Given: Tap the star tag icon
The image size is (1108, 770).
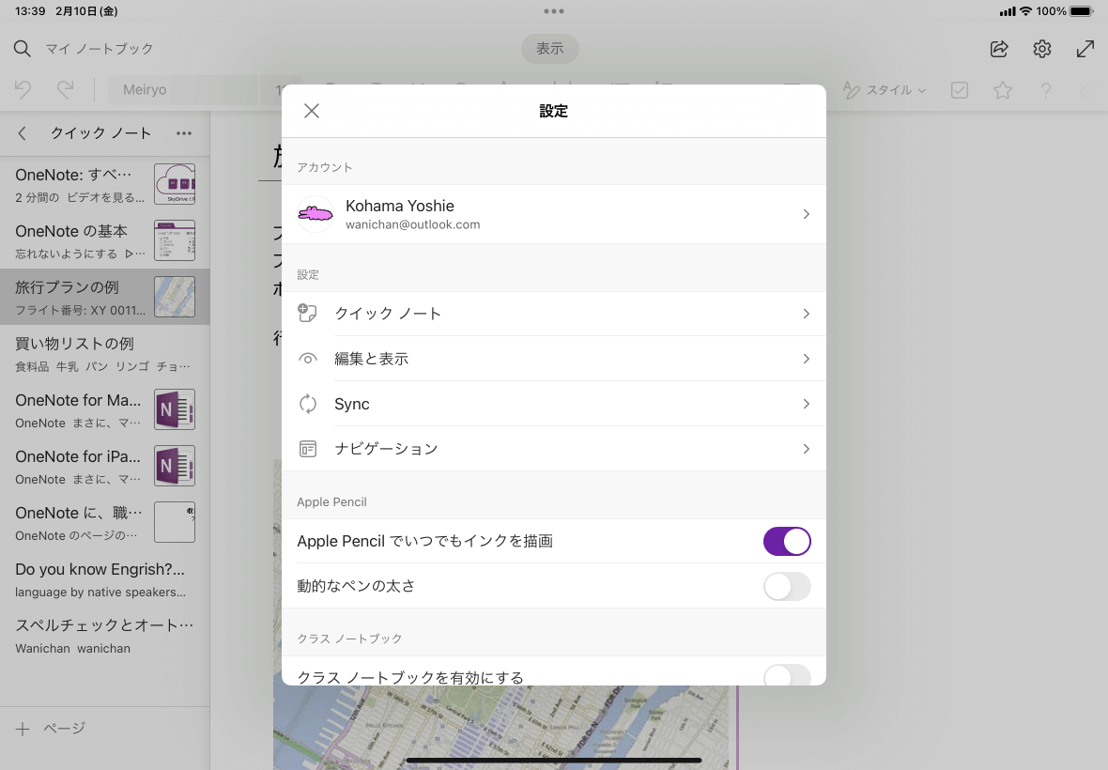Looking at the screenshot, I should (1003, 90).
